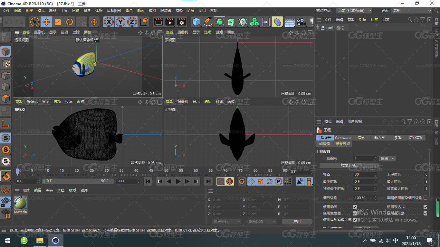Screen dimensions: 440x247
Task: Open render settings clapperboard with gear
Action: tap(182, 22)
